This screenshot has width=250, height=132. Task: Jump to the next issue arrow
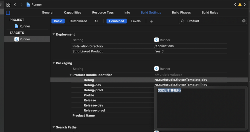(245, 5)
